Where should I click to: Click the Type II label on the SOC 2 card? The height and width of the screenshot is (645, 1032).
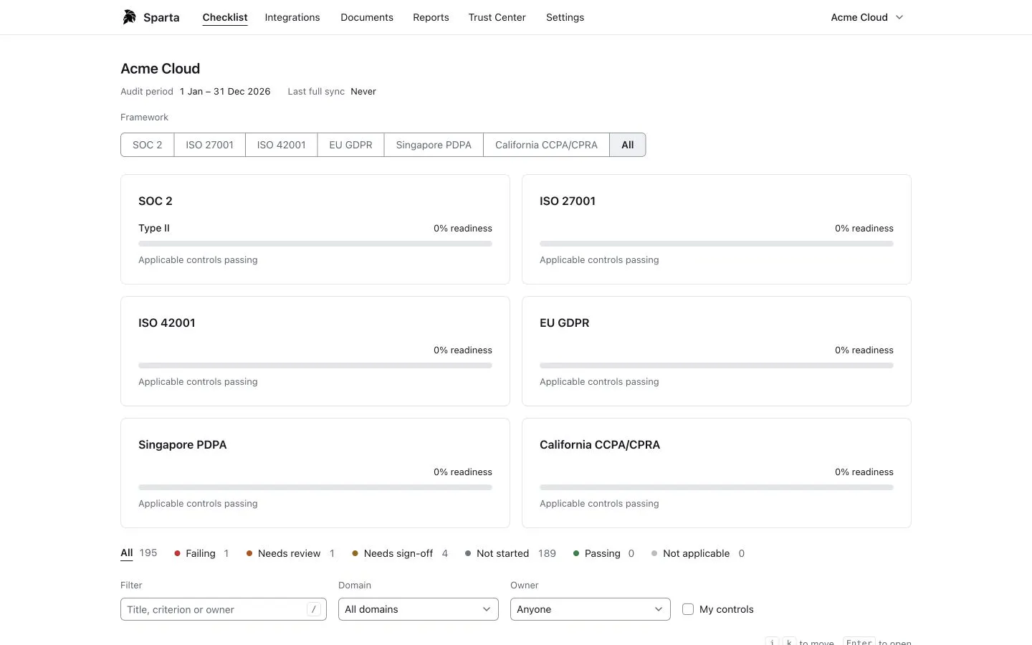(154, 229)
